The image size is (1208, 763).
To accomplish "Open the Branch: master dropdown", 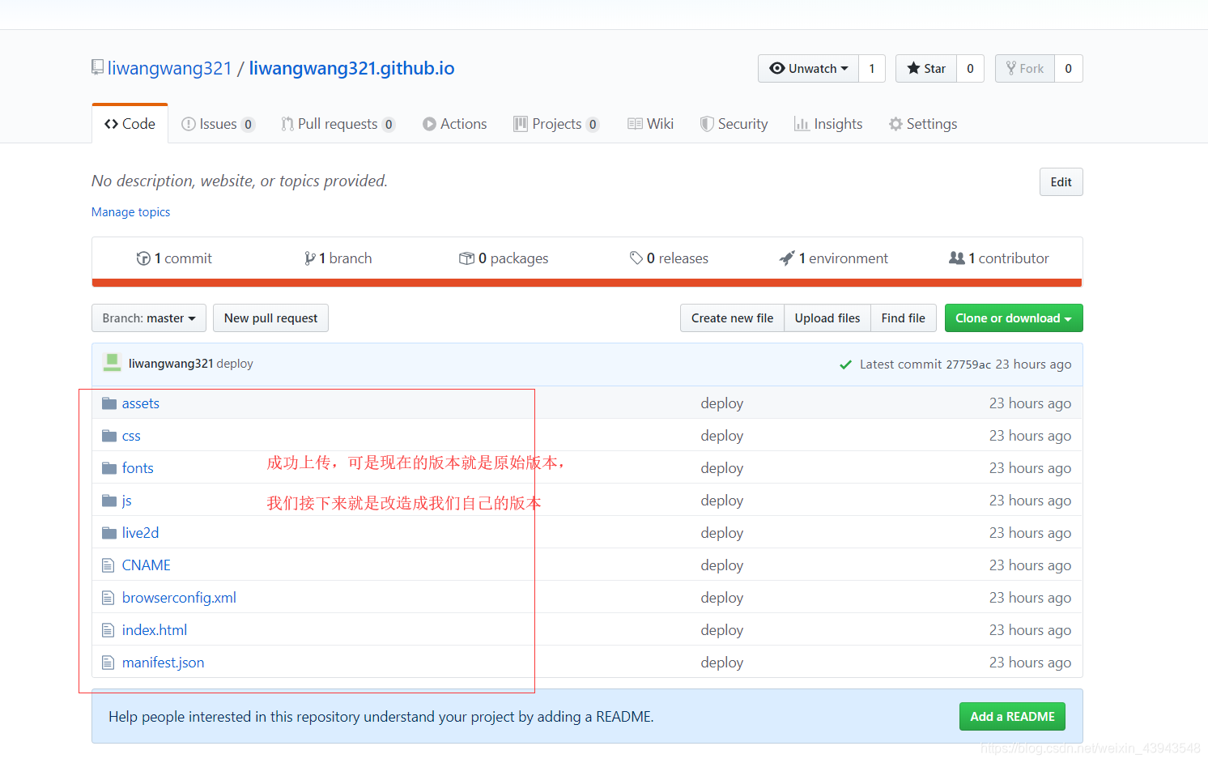I will [149, 318].
